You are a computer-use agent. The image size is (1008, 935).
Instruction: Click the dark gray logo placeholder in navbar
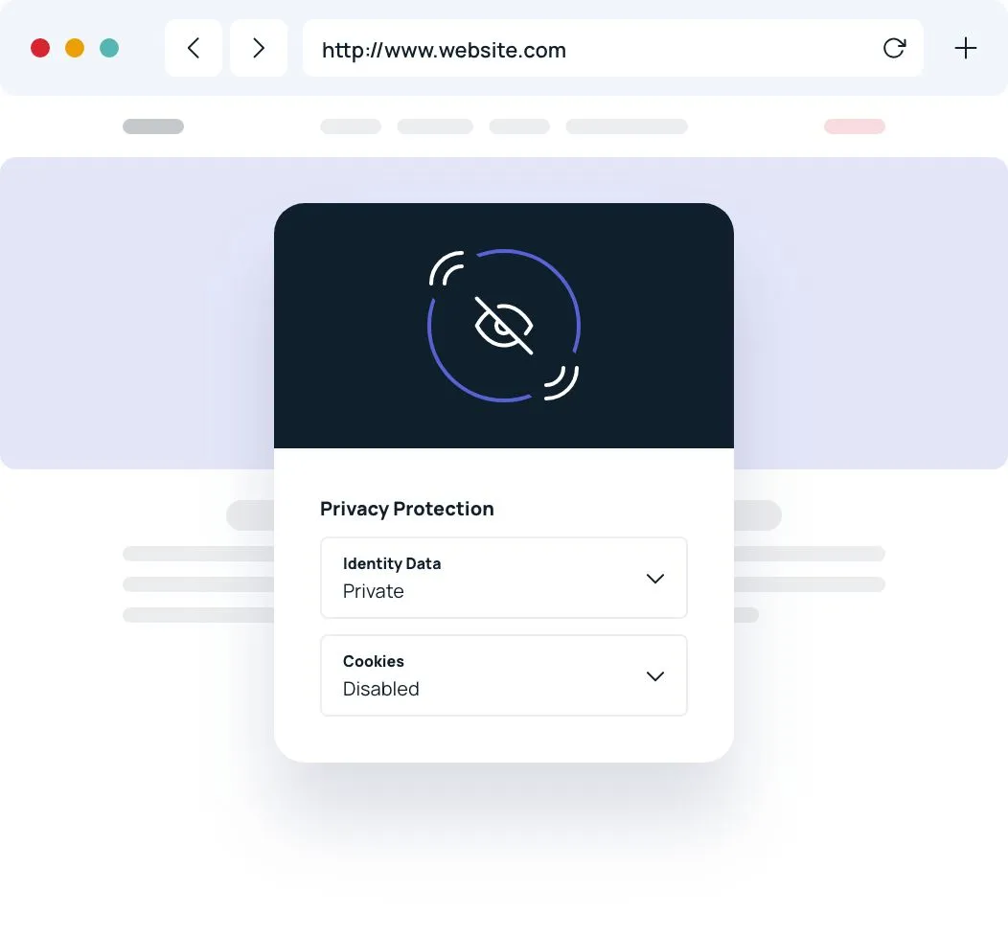(153, 126)
